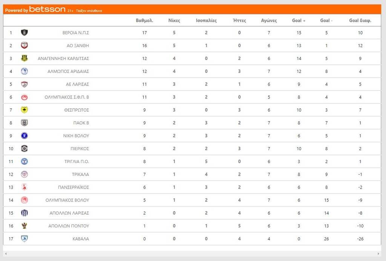
Task: Click the Ισοπαλίες column header
Action: [x=206, y=21]
